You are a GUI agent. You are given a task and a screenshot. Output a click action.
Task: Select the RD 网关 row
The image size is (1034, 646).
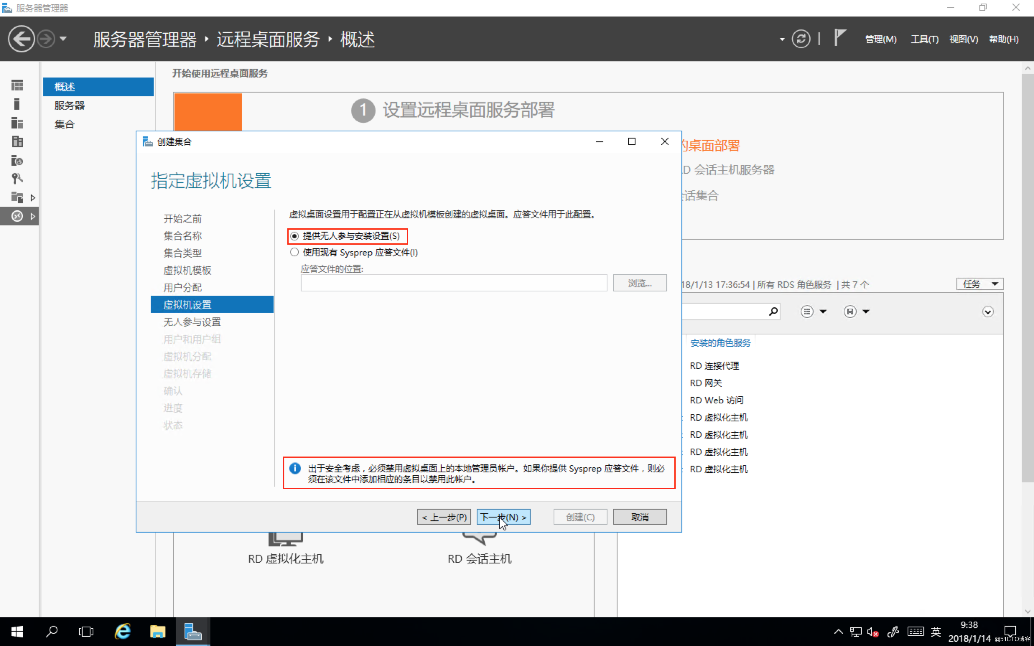coord(705,383)
